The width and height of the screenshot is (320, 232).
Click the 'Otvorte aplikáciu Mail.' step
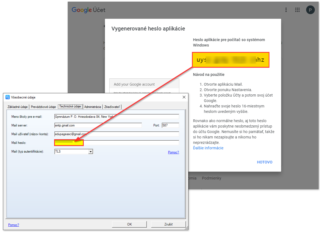click(x=223, y=84)
